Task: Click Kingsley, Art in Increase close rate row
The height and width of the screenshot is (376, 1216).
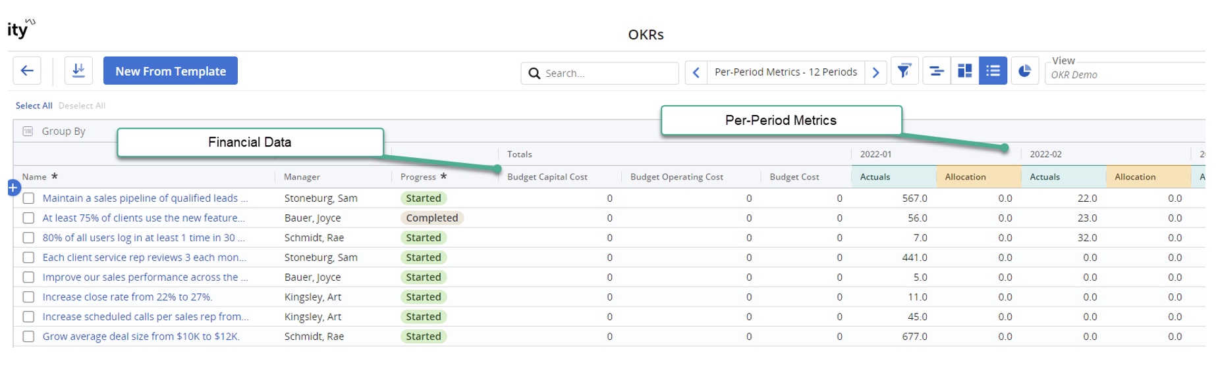Action: 313,296
